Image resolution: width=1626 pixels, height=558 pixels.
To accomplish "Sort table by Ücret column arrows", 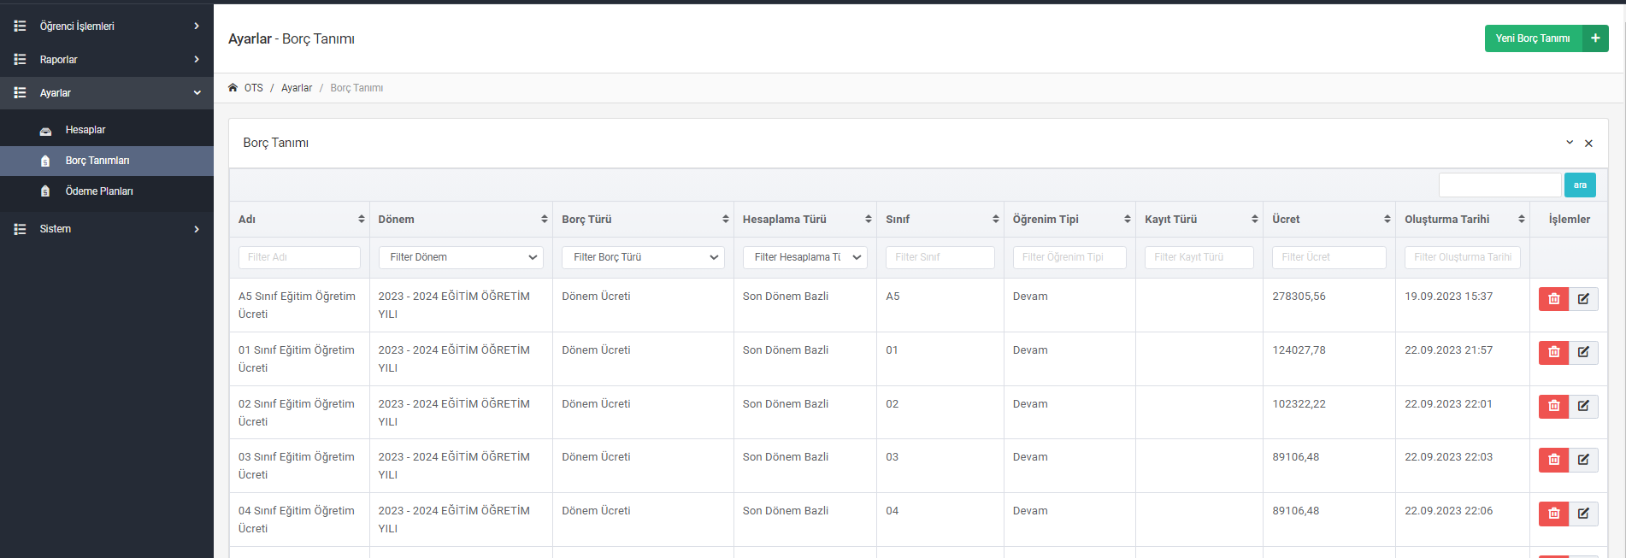I will (x=1387, y=220).
